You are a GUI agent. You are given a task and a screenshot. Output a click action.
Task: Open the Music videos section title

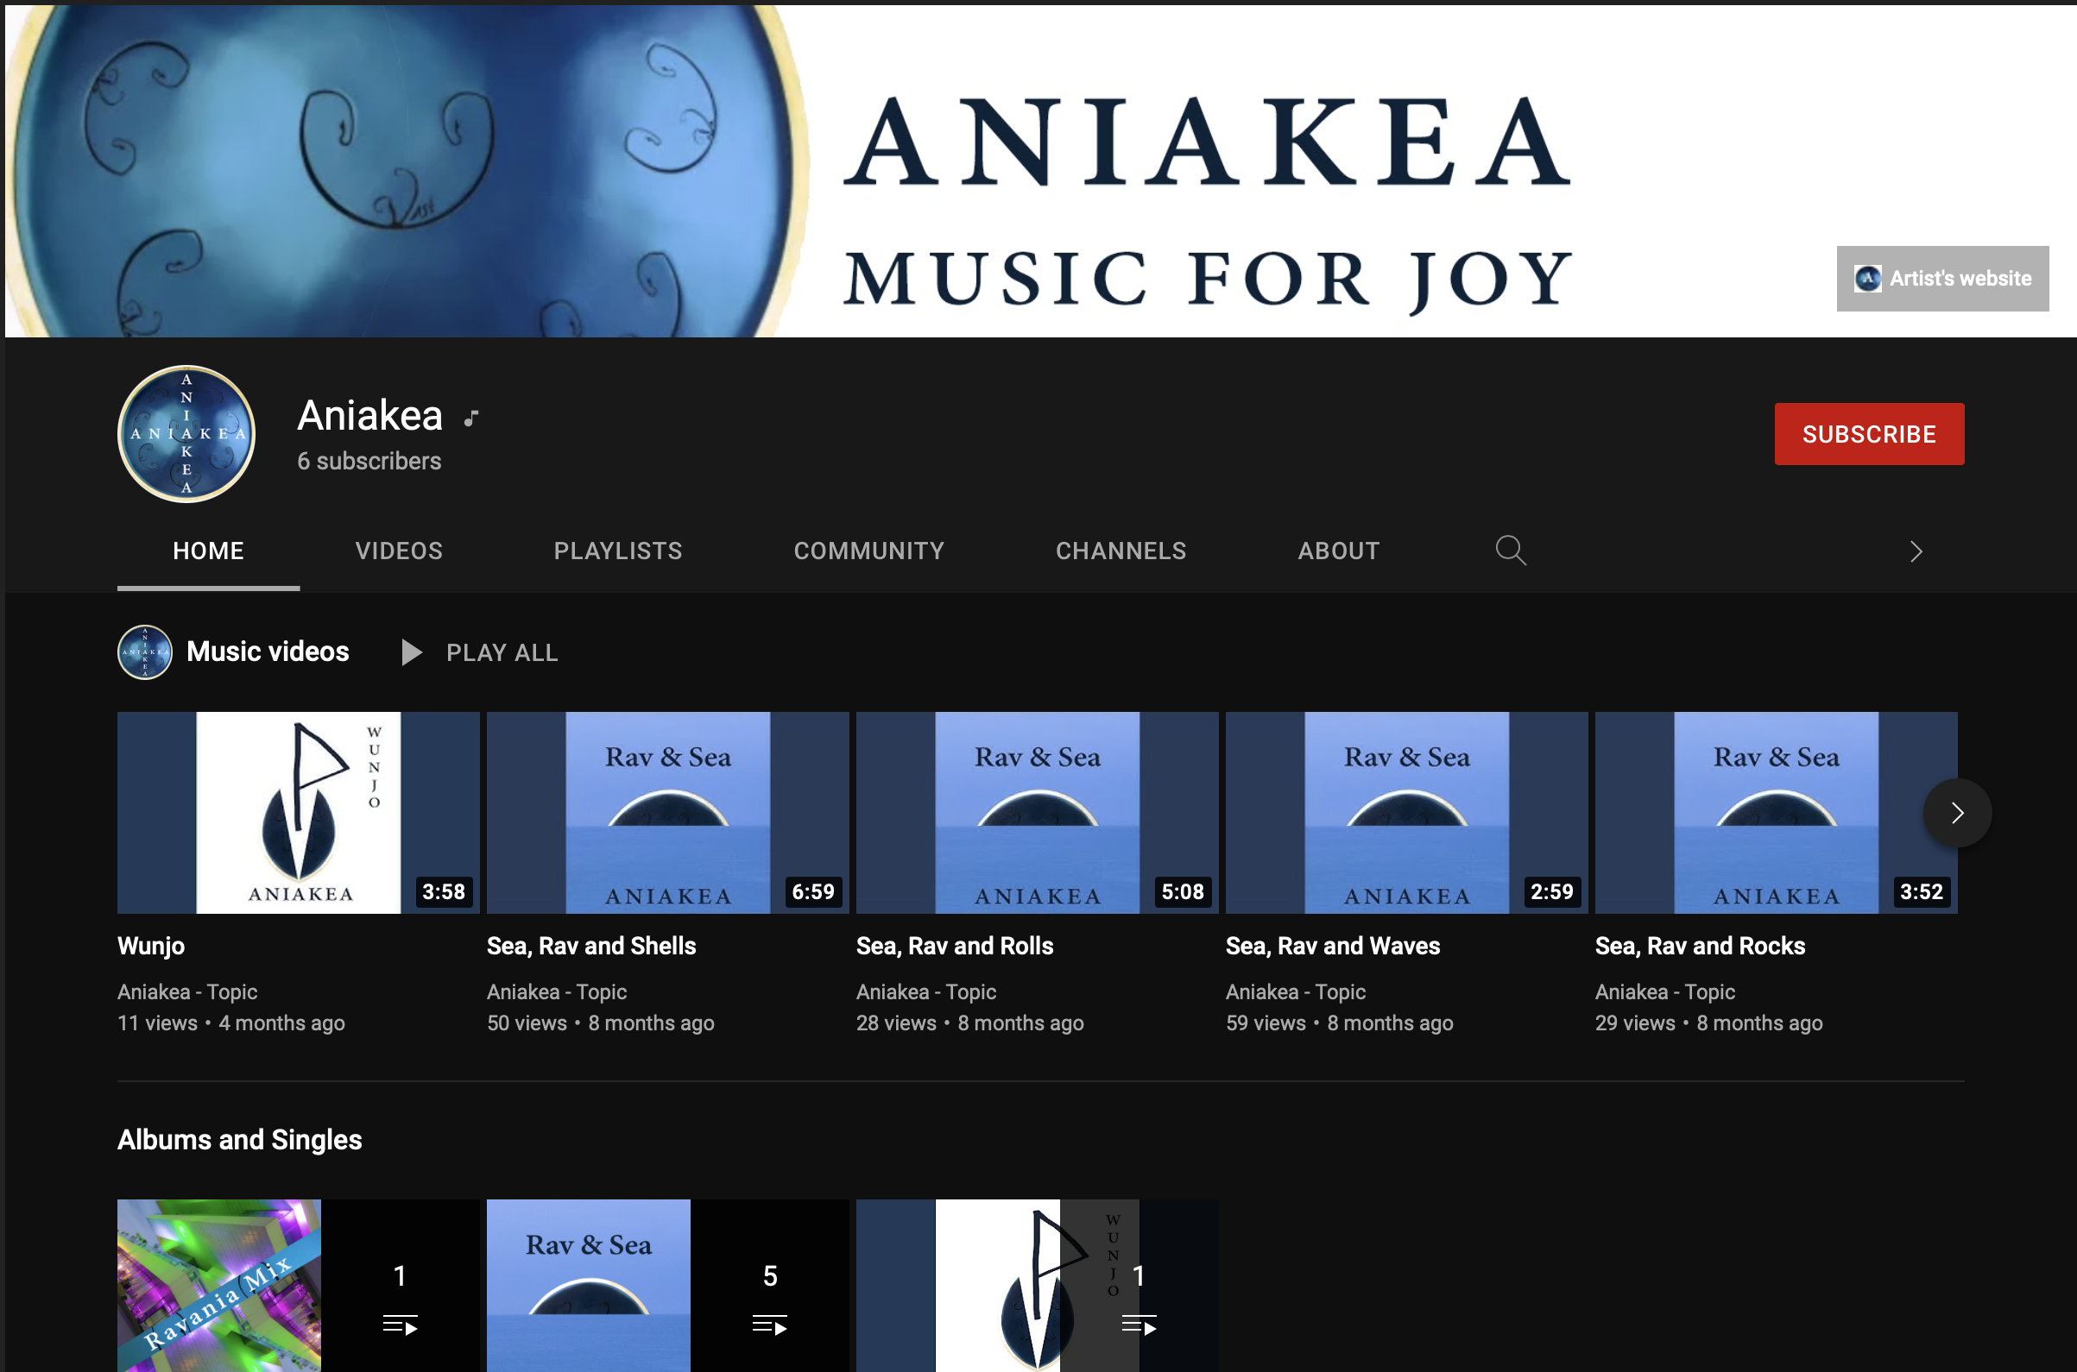point(268,651)
